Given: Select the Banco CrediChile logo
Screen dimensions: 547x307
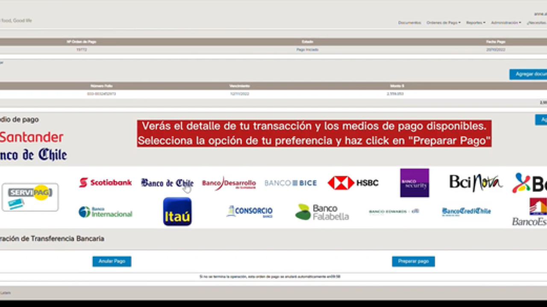Looking at the screenshot, I should (x=466, y=212).
